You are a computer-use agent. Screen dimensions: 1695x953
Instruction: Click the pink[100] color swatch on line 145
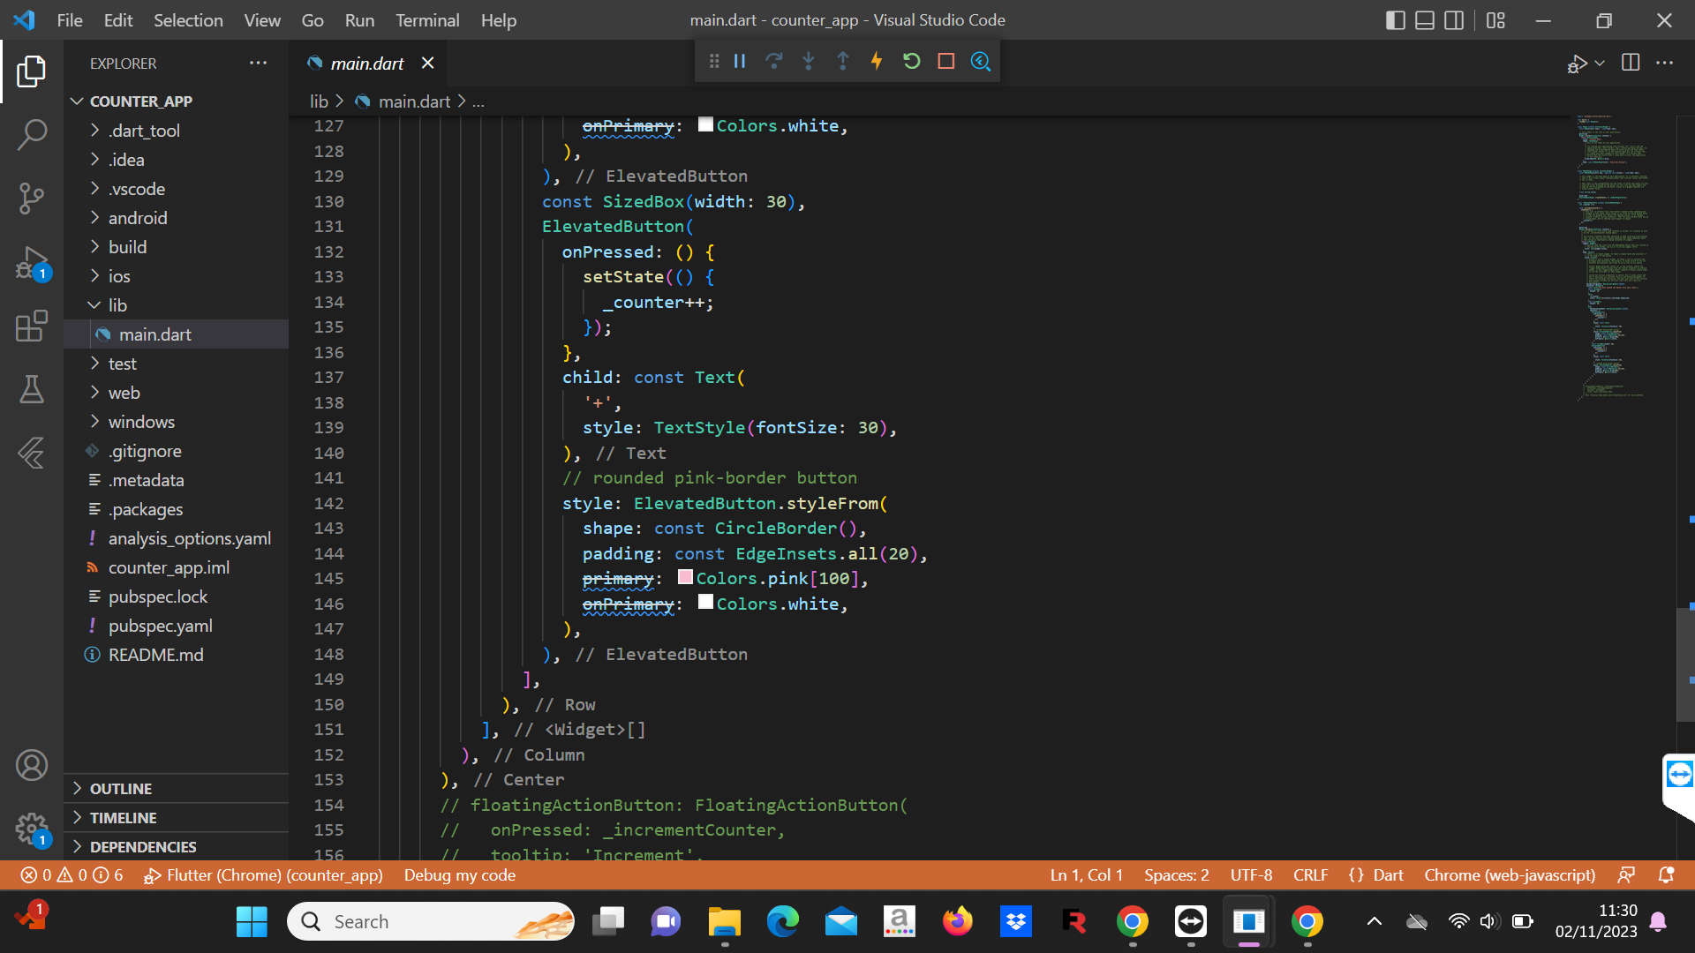[x=685, y=577]
